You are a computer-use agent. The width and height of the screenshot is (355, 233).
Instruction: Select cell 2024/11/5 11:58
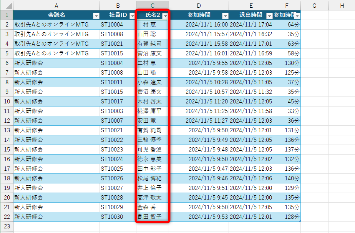click(x=251, y=111)
